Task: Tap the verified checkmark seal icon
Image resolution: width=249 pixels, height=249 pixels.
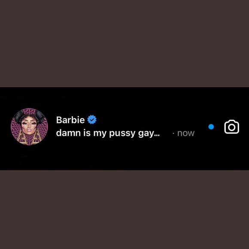Action: (92, 120)
